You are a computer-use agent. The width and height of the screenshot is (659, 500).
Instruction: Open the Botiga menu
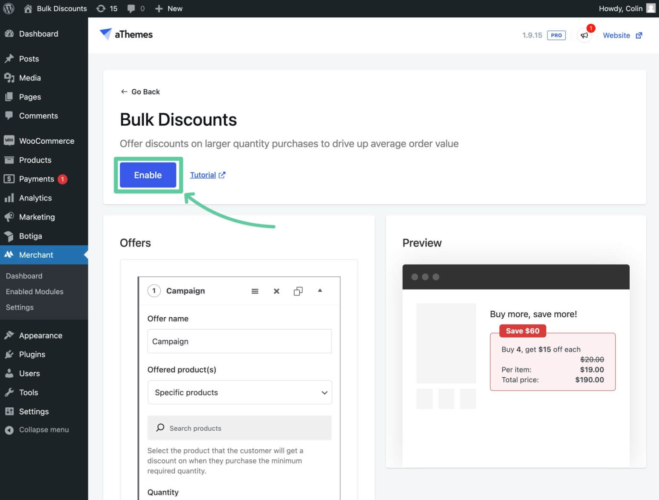tap(44, 236)
